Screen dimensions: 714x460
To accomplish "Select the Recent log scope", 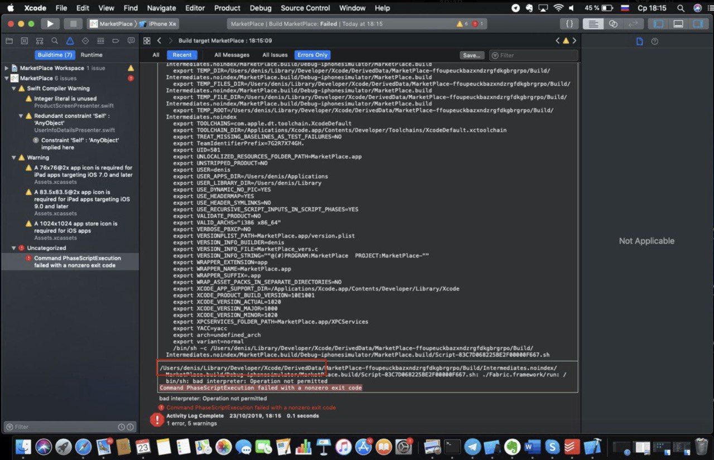I will pos(182,55).
